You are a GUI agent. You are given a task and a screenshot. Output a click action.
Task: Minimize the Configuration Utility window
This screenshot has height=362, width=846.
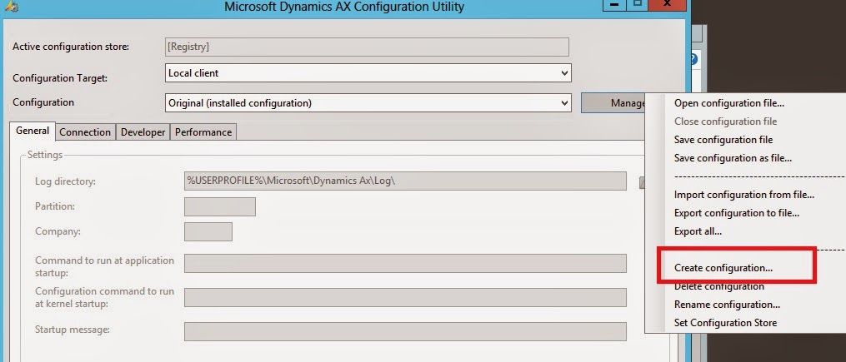click(x=614, y=4)
